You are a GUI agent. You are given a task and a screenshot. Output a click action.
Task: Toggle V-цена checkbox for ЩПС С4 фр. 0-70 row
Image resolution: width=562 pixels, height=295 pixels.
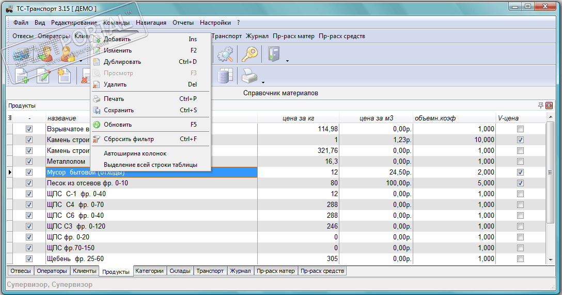(x=521, y=204)
